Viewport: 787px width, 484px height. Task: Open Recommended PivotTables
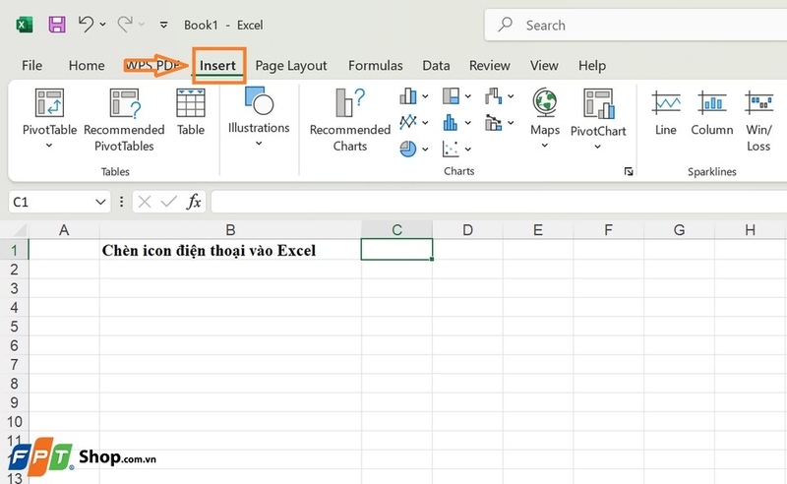(124, 119)
